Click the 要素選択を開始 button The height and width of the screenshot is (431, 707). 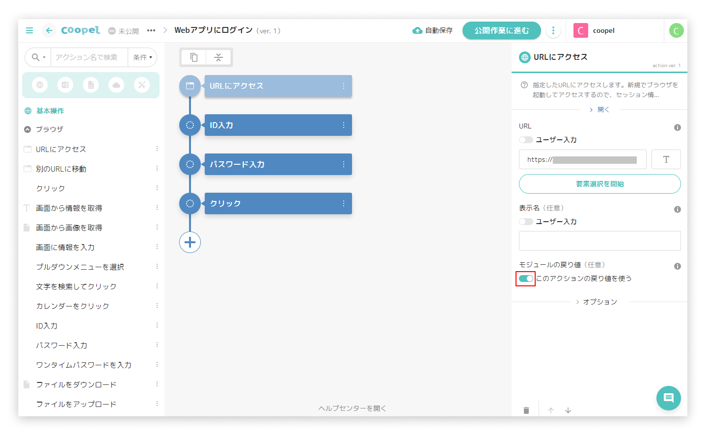(599, 184)
